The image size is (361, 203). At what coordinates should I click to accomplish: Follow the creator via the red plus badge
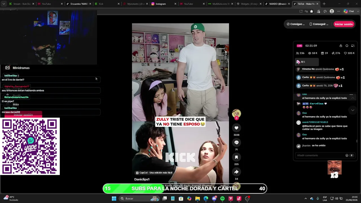pyautogui.click(x=236, y=118)
